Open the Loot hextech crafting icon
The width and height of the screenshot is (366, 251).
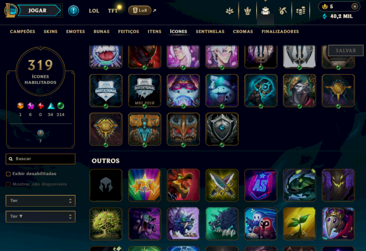point(283,11)
